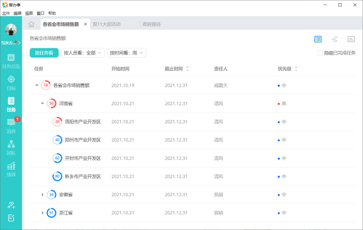Open the 安徽省 task name

tap(66, 195)
